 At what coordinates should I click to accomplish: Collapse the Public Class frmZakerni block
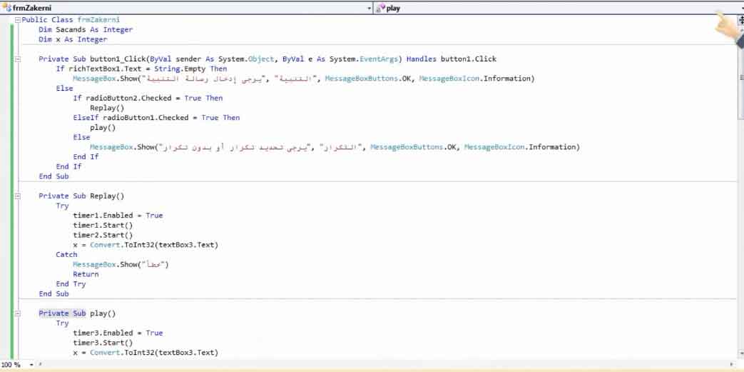[x=18, y=20]
